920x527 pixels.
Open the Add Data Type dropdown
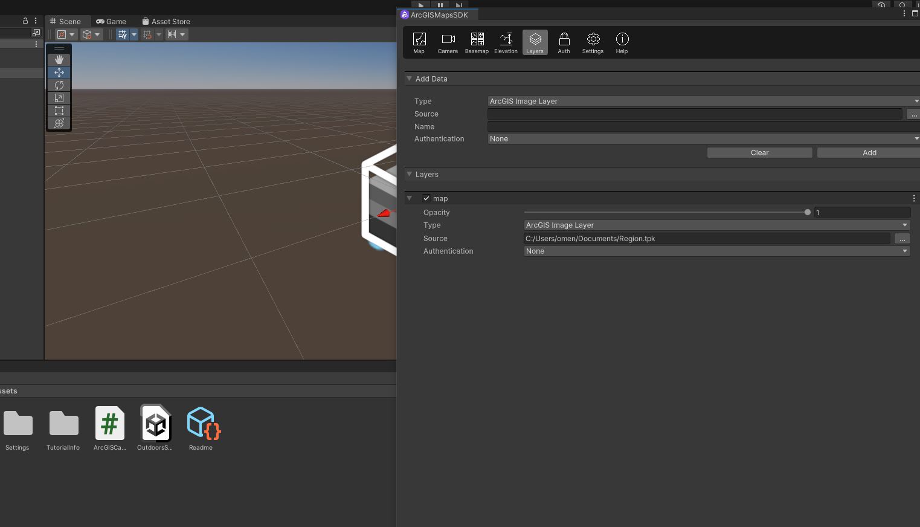[x=701, y=101]
